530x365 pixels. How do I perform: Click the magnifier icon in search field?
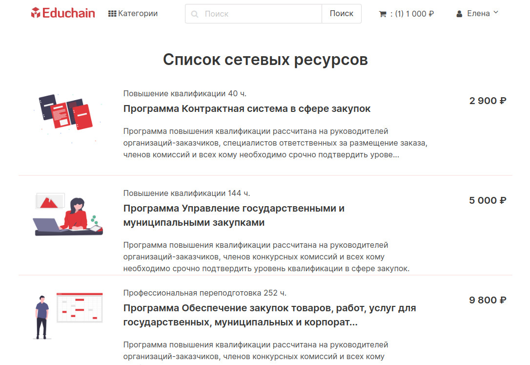coord(195,14)
